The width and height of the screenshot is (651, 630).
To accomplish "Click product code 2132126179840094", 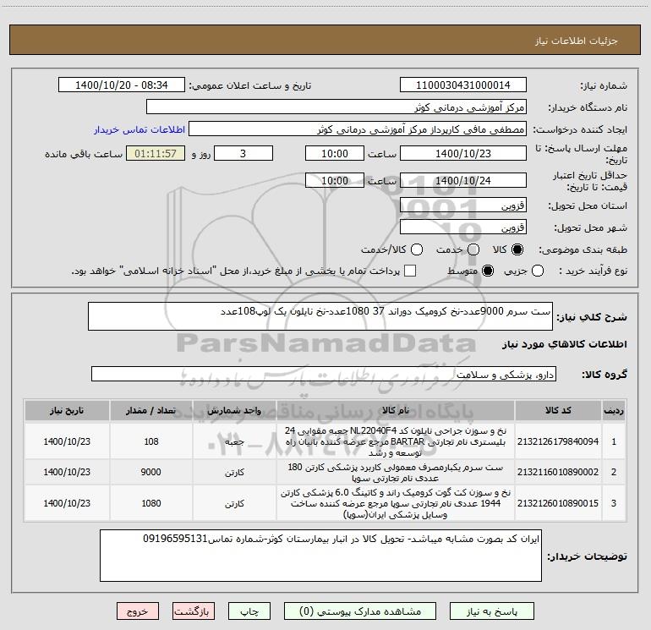I will [x=558, y=441].
